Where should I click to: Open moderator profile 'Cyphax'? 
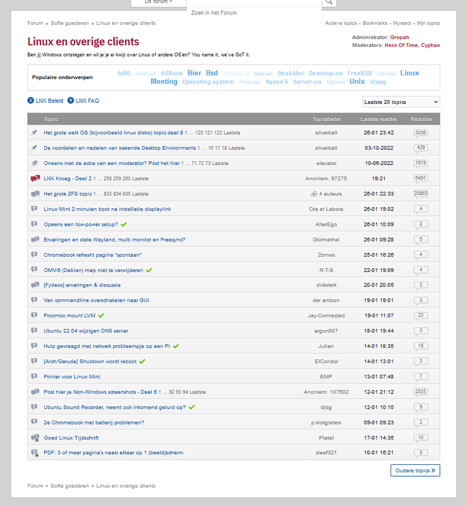tap(430, 45)
